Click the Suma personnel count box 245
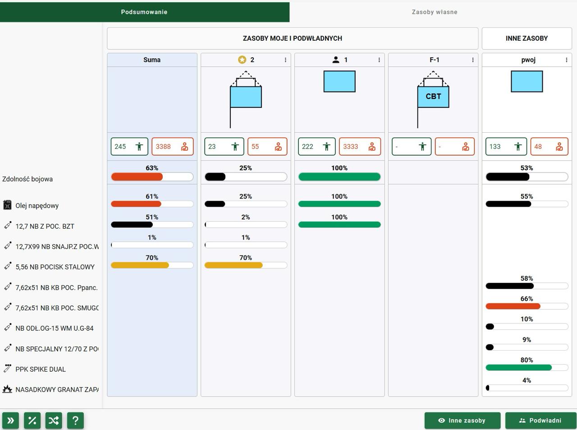 coord(129,147)
